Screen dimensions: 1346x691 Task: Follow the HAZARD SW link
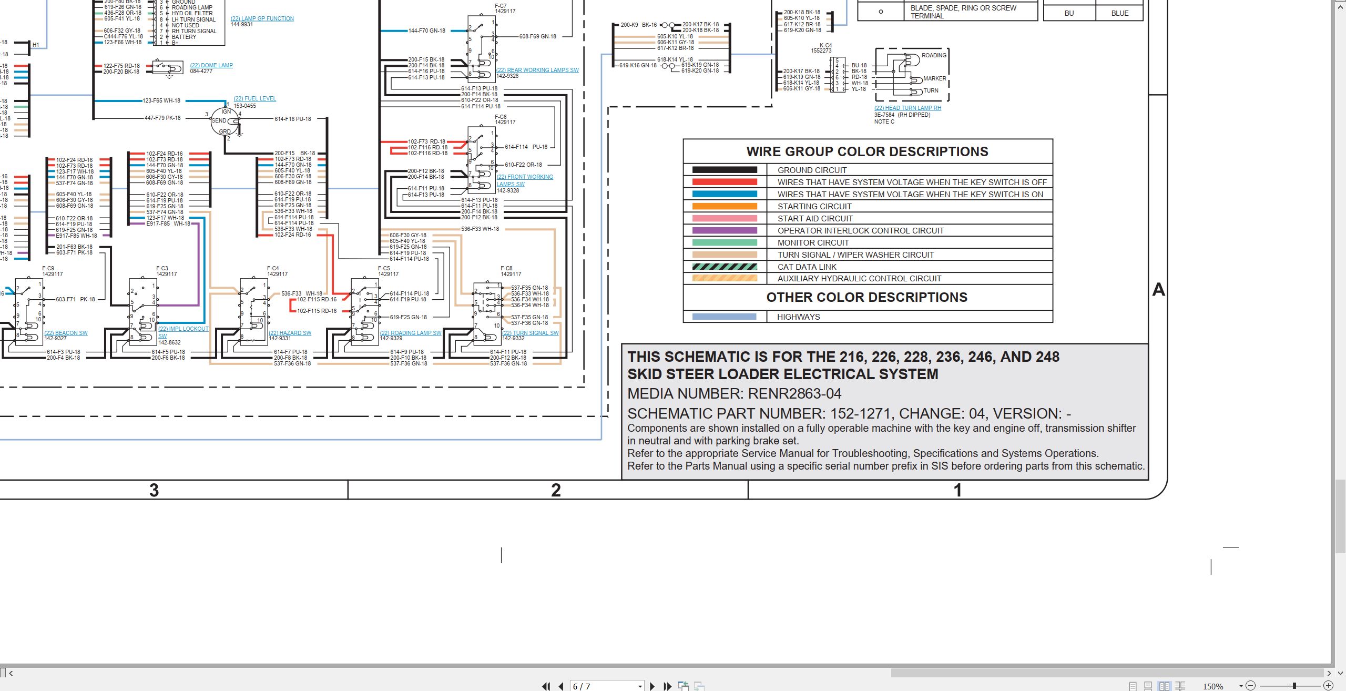pyautogui.click(x=290, y=333)
